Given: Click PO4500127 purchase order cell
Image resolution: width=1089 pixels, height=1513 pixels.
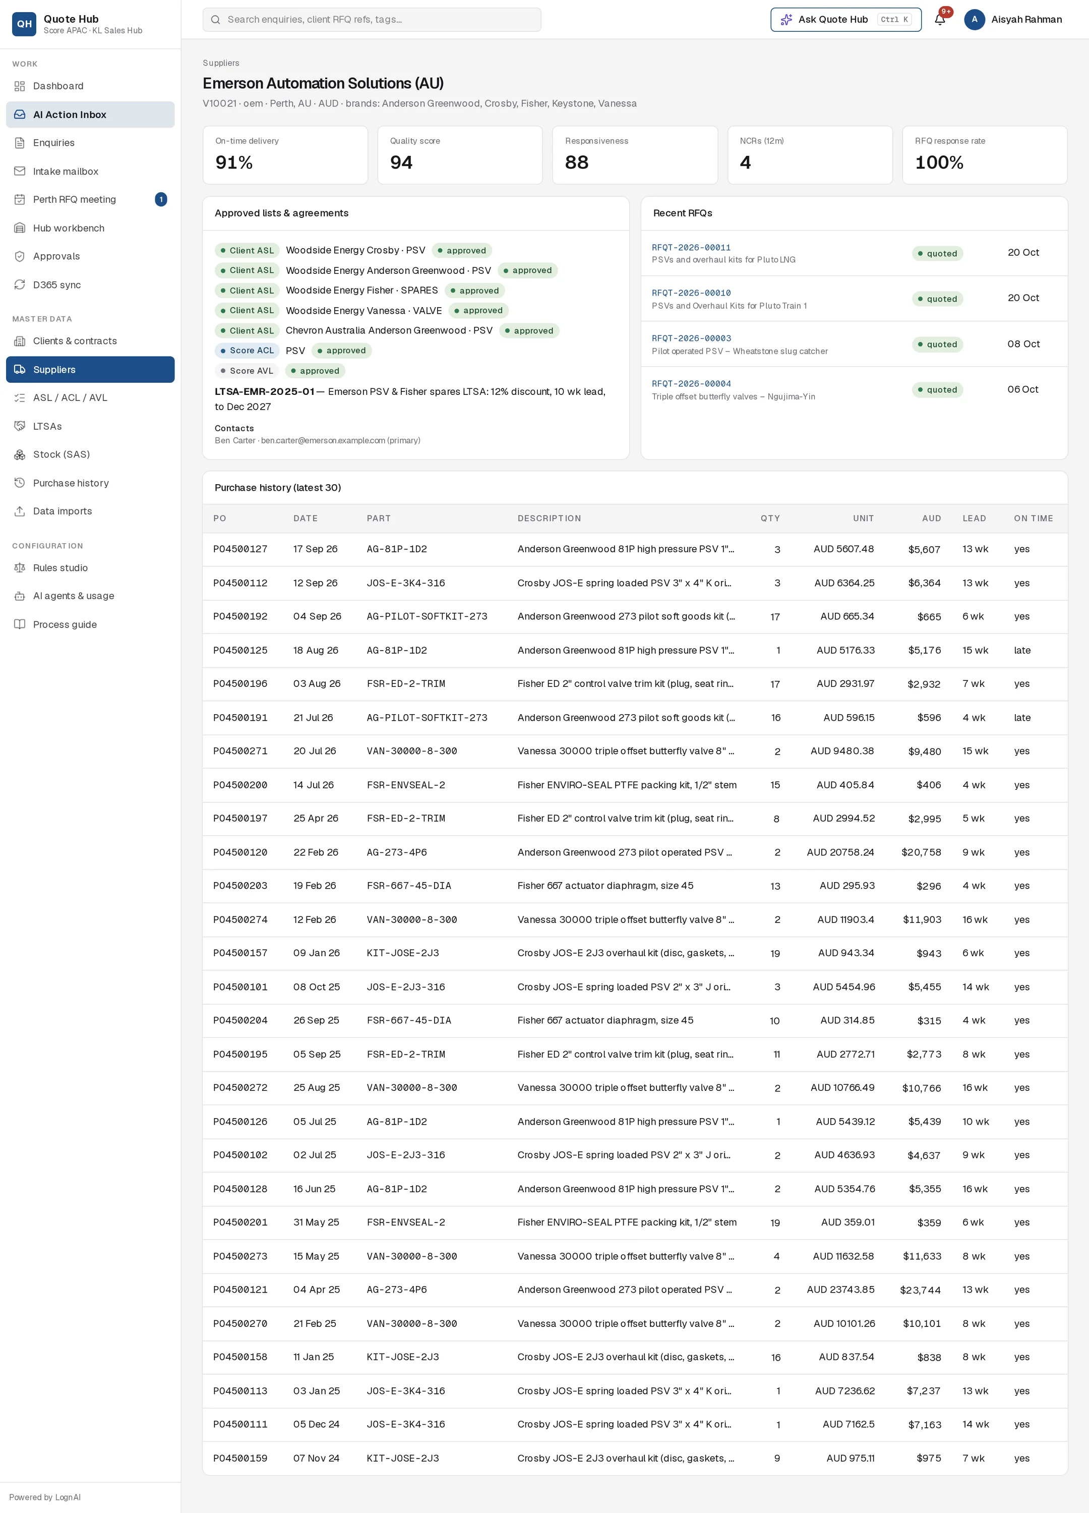Looking at the screenshot, I should 240,549.
